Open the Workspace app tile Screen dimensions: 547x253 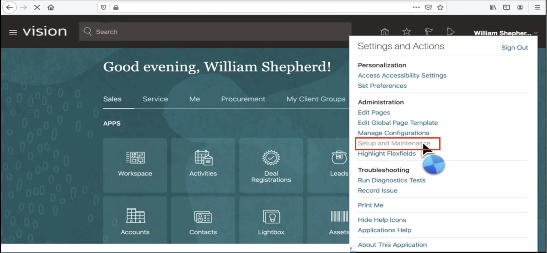click(135, 165)
